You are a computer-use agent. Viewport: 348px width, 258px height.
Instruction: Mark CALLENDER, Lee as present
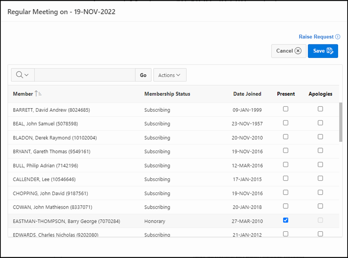pyautogui.click(x=285, y=179)
